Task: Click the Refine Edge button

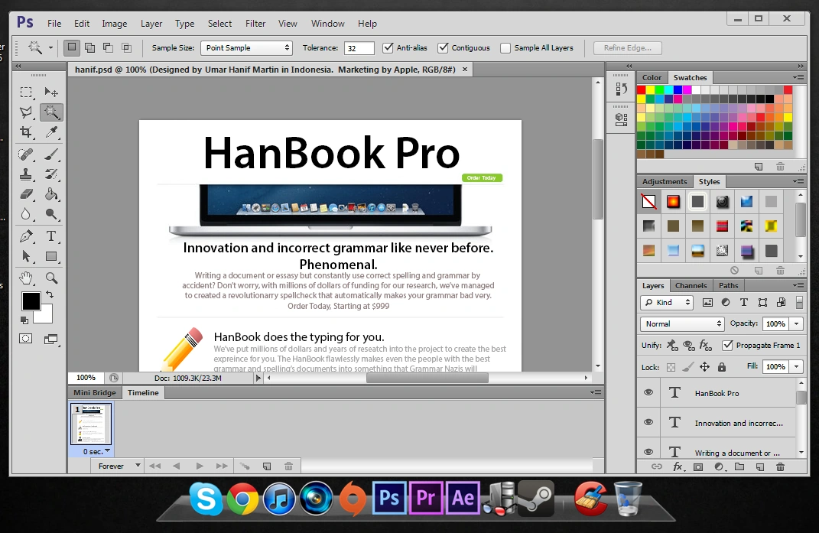Action: point(627,47)
